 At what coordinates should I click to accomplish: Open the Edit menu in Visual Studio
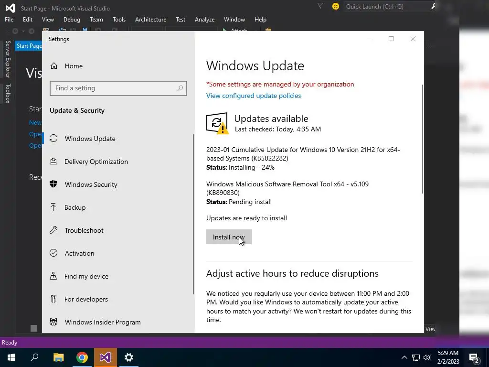27,19
